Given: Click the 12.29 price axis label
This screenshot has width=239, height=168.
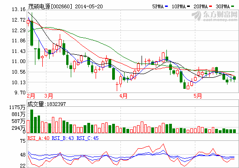Looking at the screenshot, I should point(18,30).
